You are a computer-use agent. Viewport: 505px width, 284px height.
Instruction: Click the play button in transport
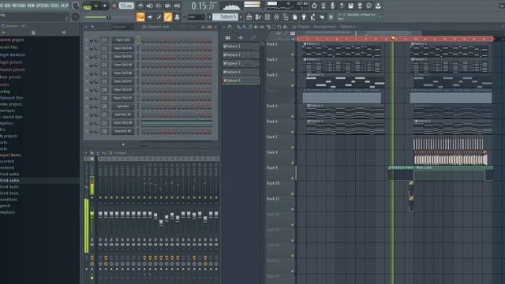tap(96, 6)
